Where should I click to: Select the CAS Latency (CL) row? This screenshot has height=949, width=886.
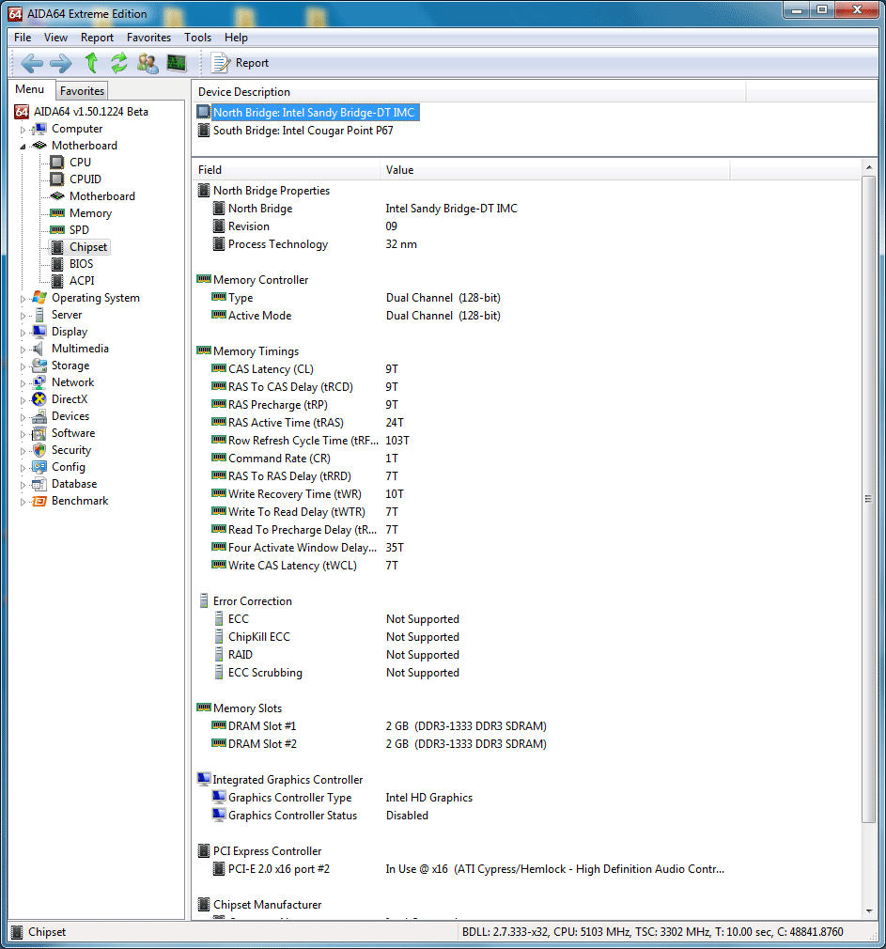point(526,369)
